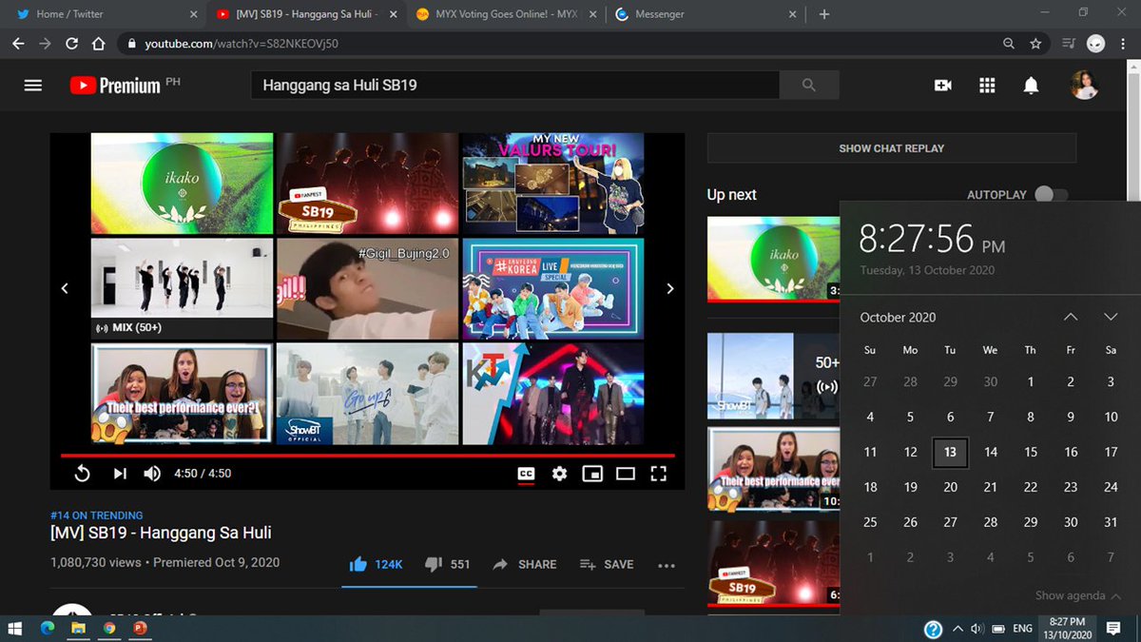Open the ENG language indicator

1023,629
